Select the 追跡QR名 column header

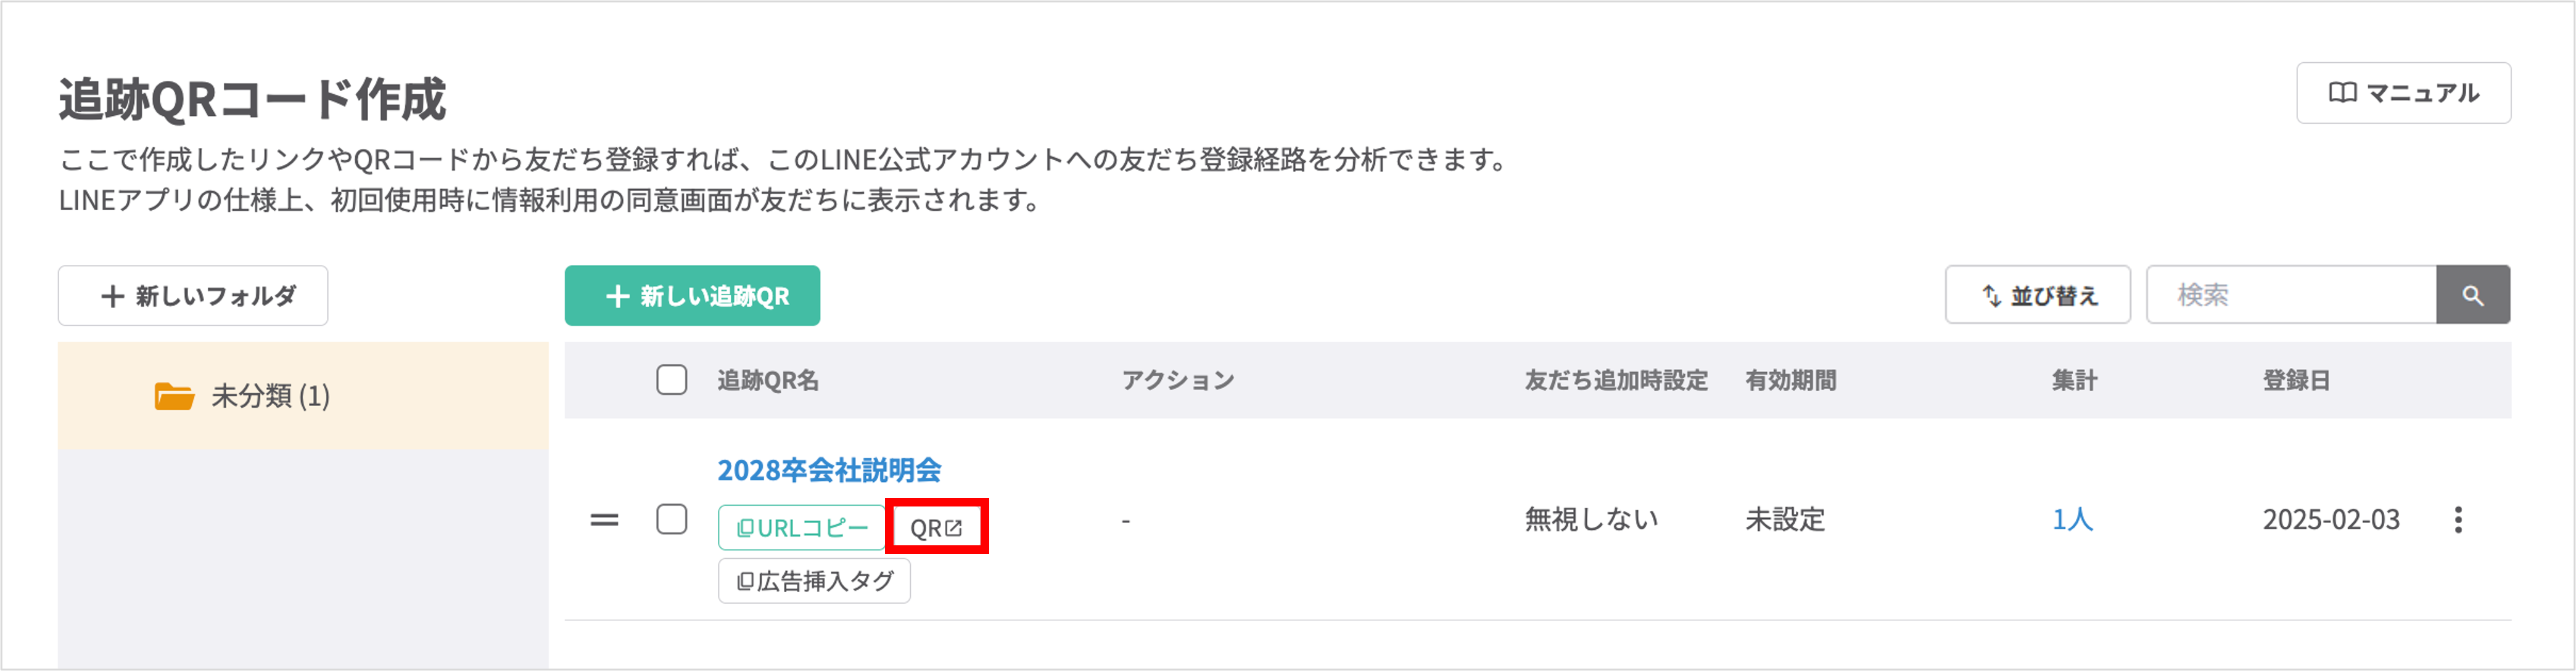tap(765, 380)
